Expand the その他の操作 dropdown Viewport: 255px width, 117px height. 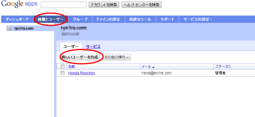pyautogui.click(x=117, y=57)
